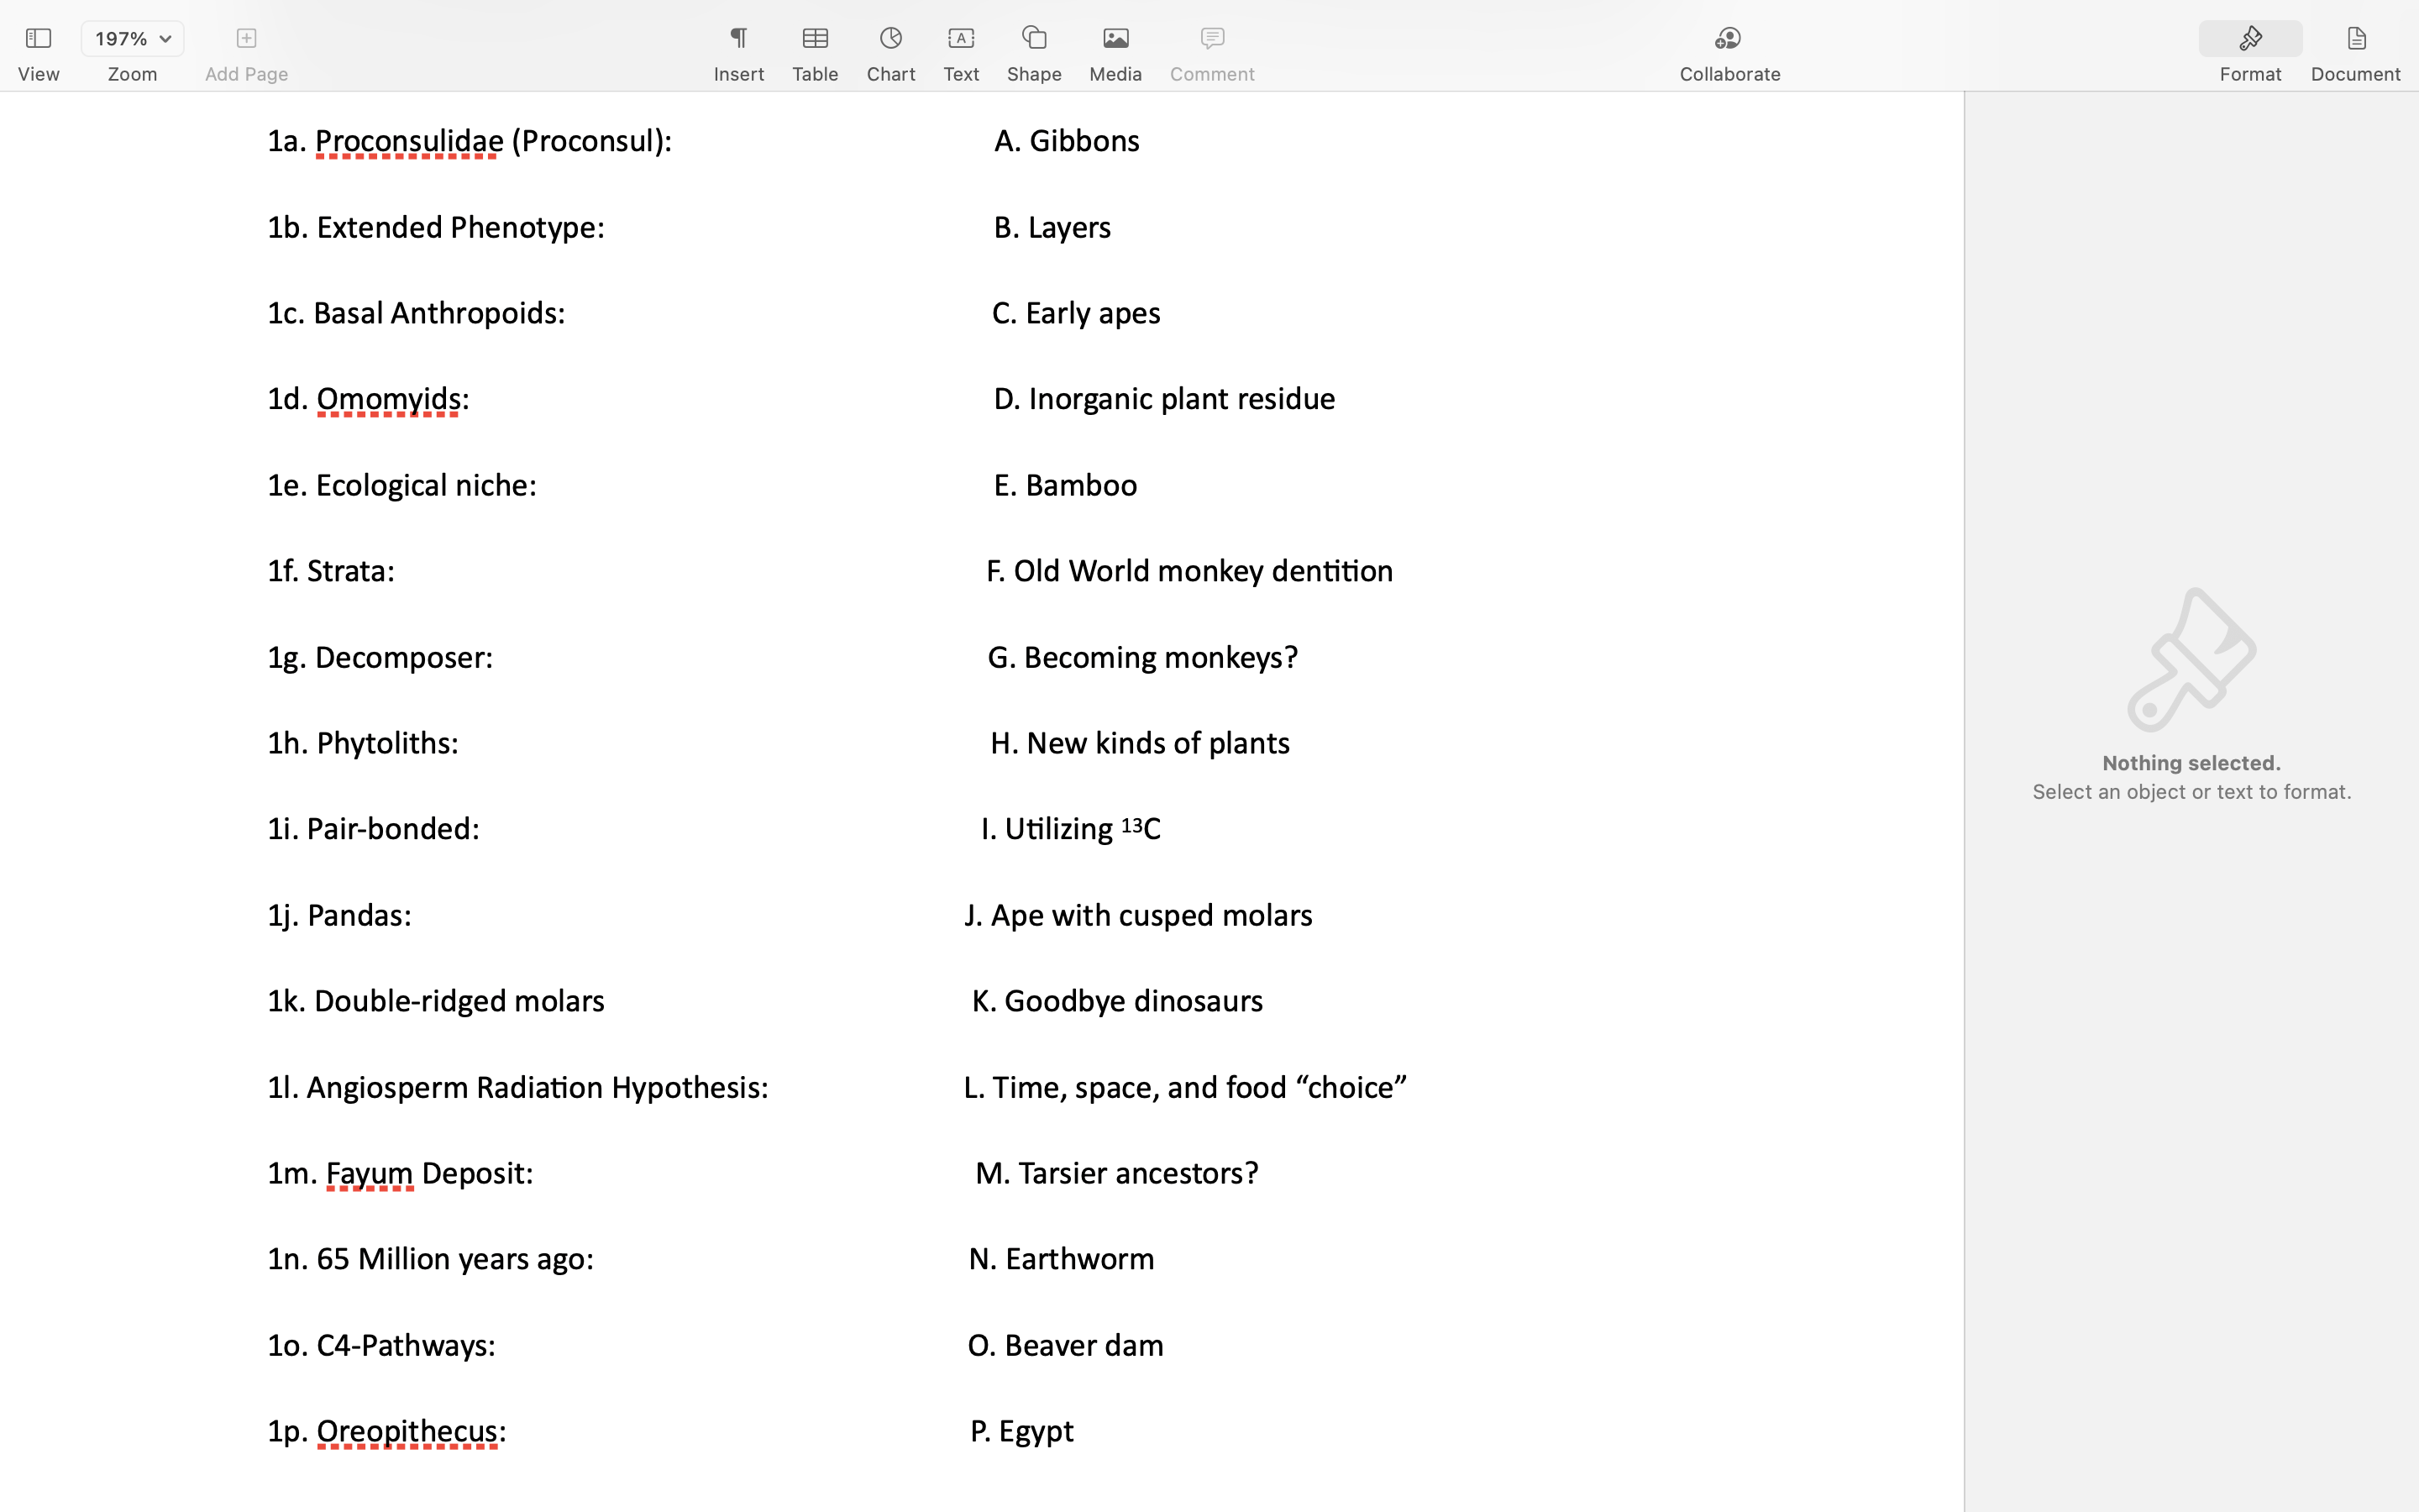Image resolution: width=2419 pixels, height=1512 pixels.
Task: Open the Collaborate options
Action: (1729, 39)
